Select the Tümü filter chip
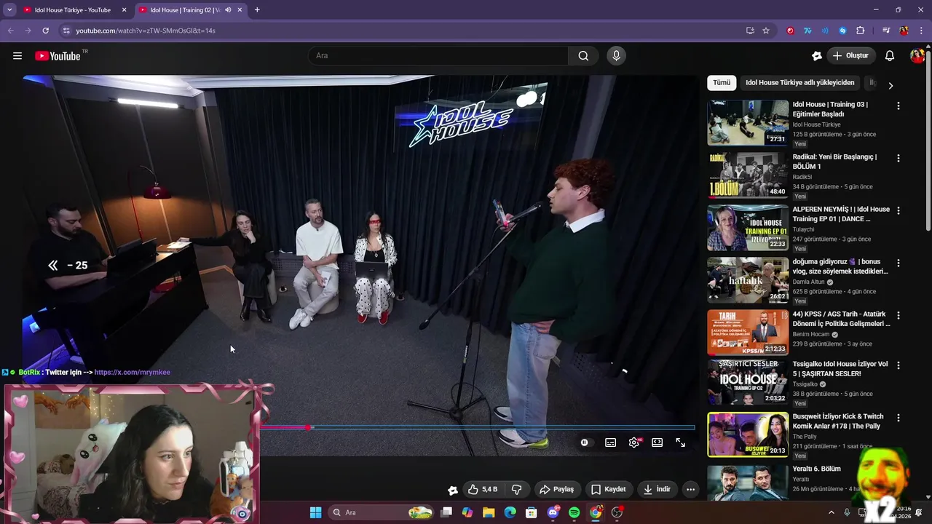The height and width of the screenshot is (524, 932). click(722, 83)
